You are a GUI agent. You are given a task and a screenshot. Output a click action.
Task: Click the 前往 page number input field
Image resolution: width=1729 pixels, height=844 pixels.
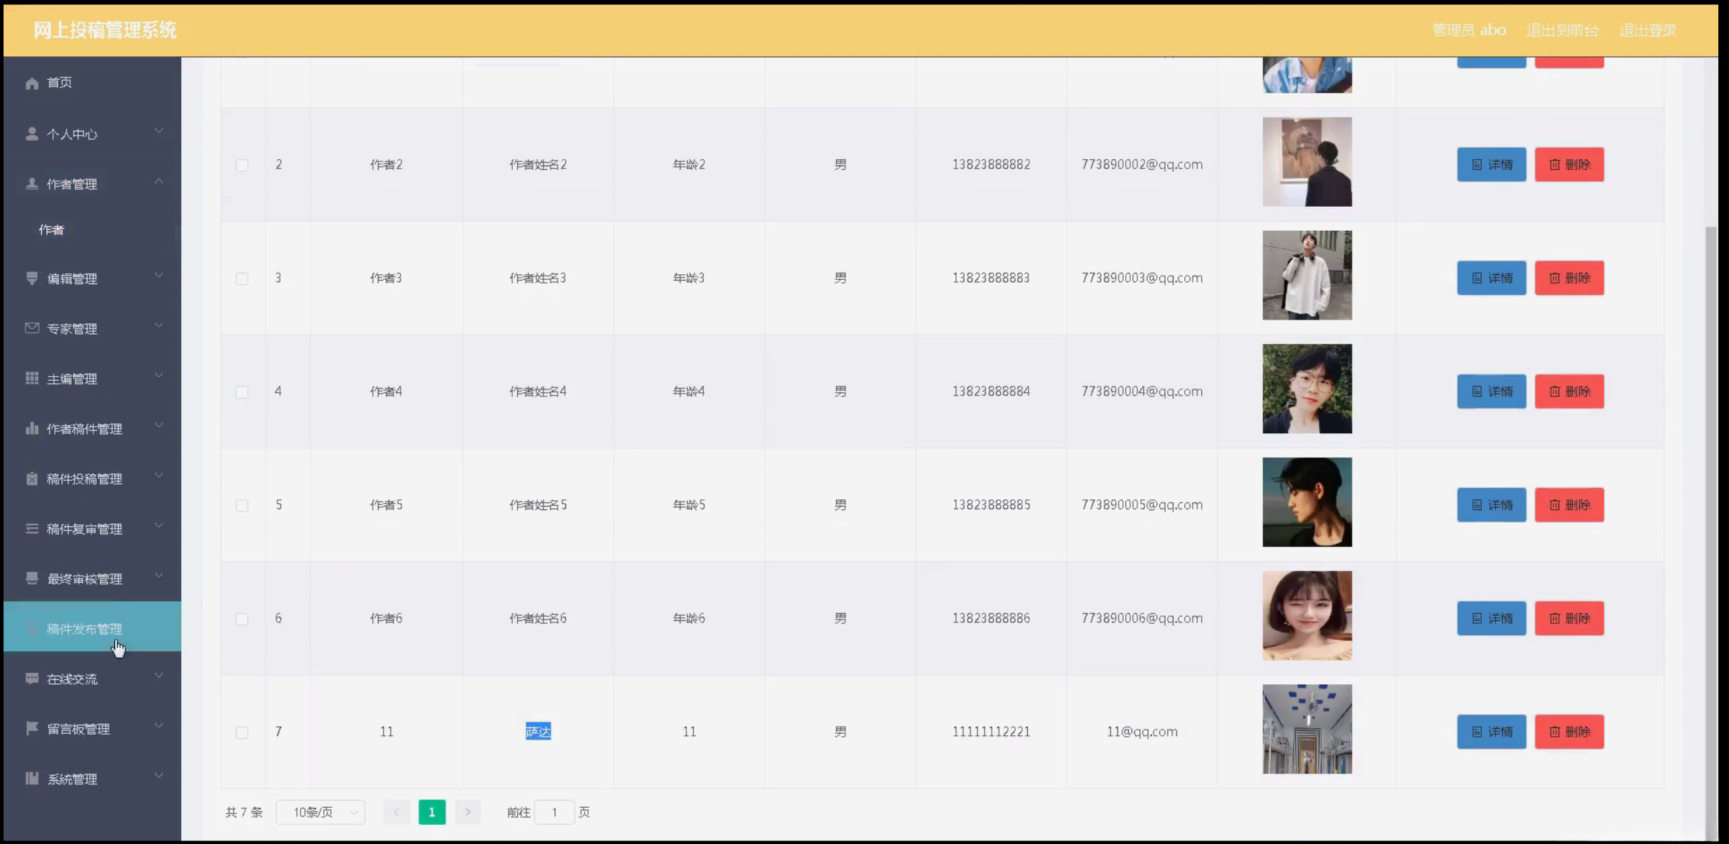click(554, 812)
